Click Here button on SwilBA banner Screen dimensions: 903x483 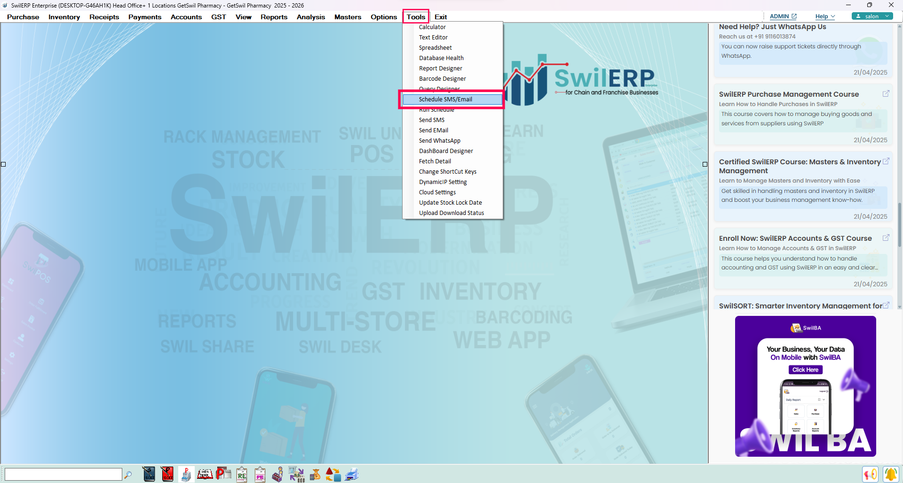pos(805,370)
